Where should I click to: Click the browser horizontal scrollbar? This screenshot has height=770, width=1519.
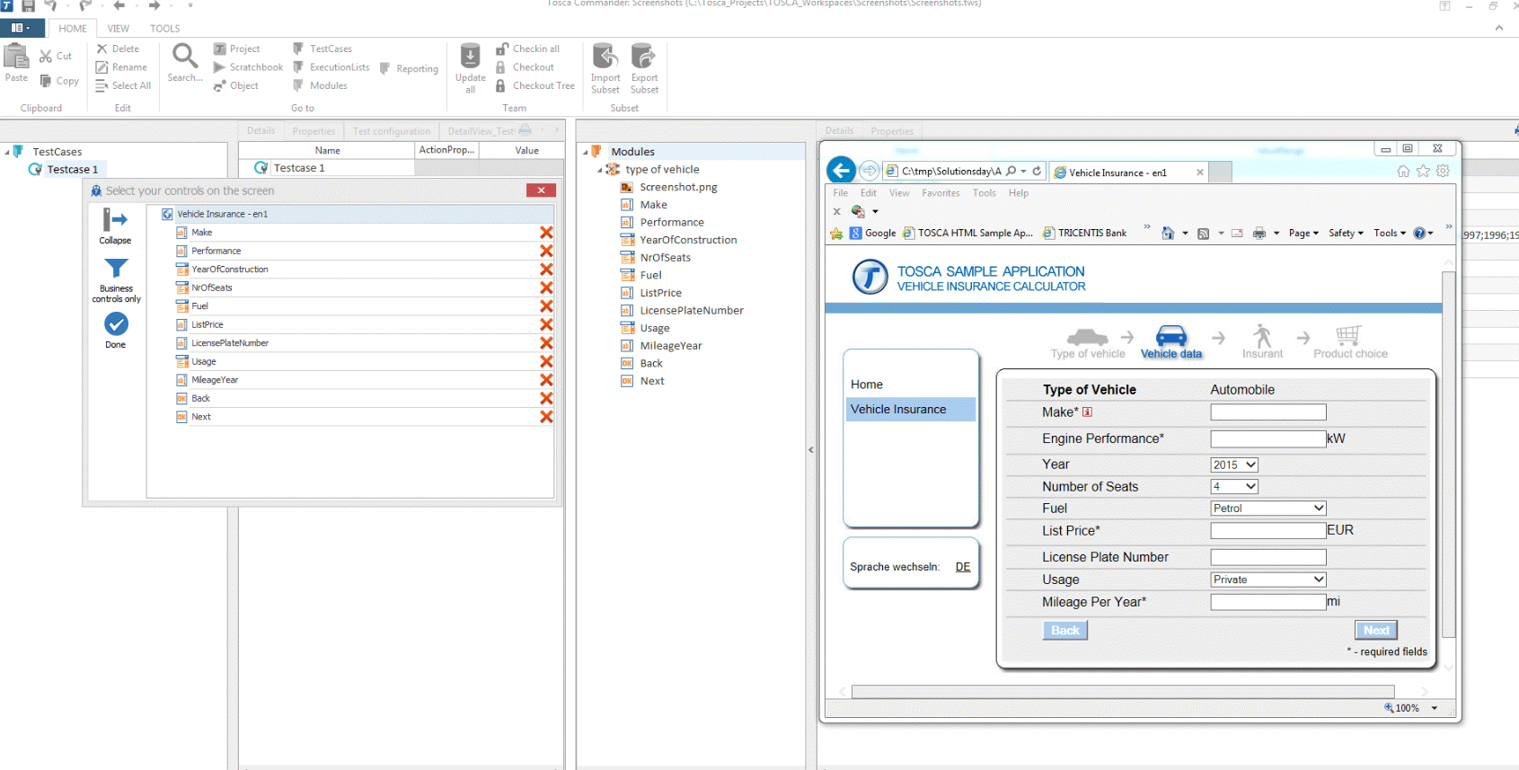(1123, 692)
